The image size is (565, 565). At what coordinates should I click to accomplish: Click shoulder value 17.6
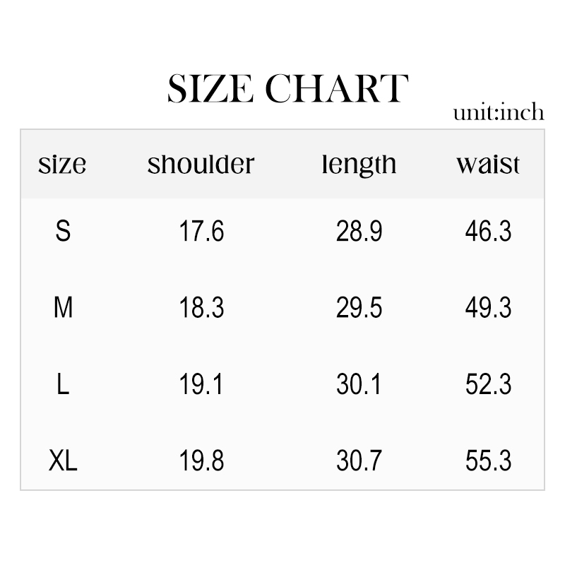pyautogui.click(x=201, y=231)
